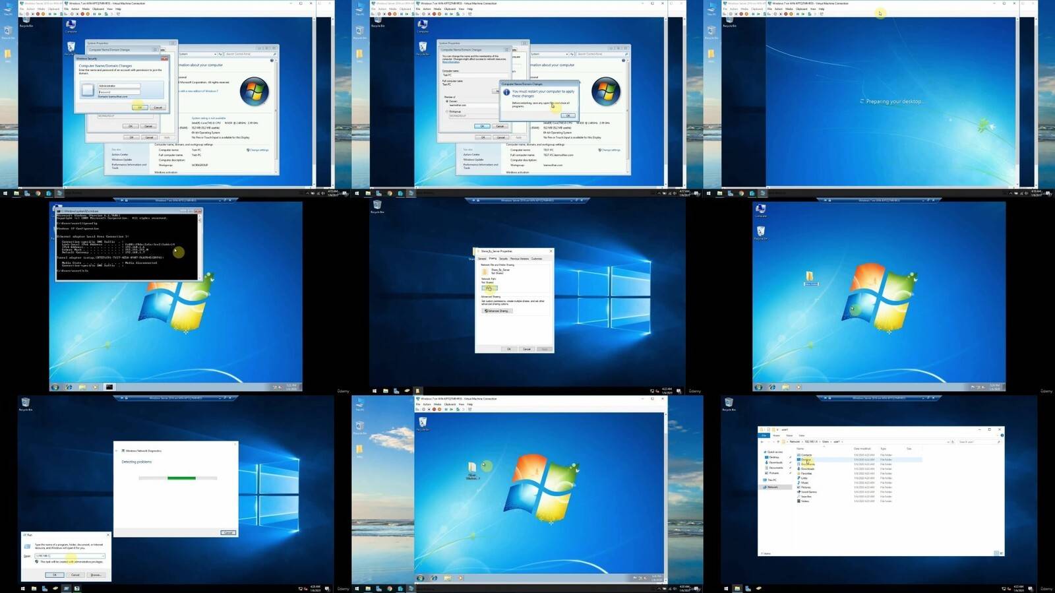Open the recent locations dropdown in user1 Explorer
Viewport: 1055px width, 593px height.
[773, 441]
